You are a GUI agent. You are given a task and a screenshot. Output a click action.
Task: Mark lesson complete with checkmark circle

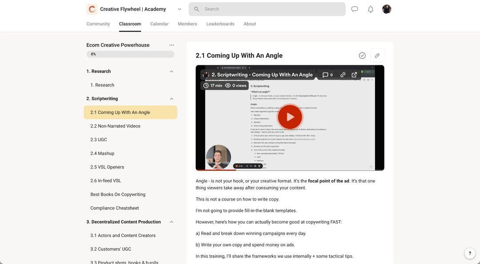(x=362, y=55)
